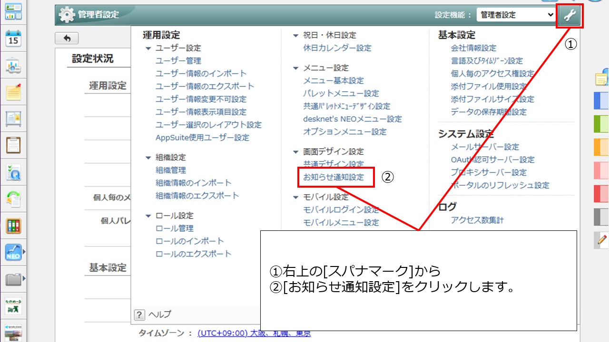Open ユーザー情報表示項目設定
Screen dimensions: 609x342
click(x=201, y=112)
